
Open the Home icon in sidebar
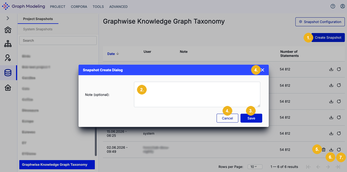point(8,30)
